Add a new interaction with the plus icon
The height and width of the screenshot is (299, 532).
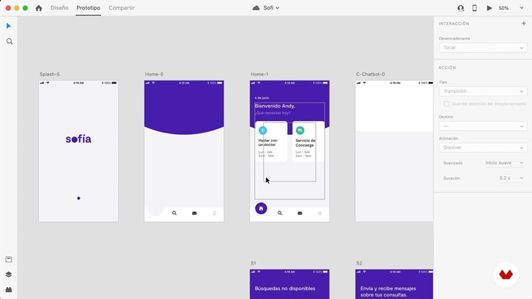(523, 23)
